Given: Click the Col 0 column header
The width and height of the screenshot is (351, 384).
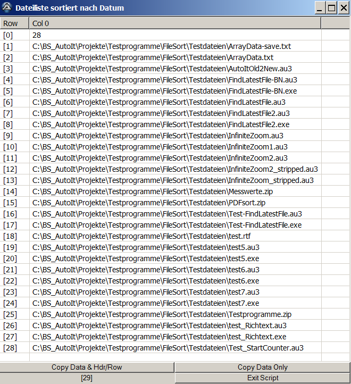Looking at the screenshot, I should pyautogui.click(x=175, y=23).
